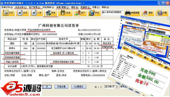170x97 pixels.
Task: Open the 客户 people icon
Action: tap(80, 13)
